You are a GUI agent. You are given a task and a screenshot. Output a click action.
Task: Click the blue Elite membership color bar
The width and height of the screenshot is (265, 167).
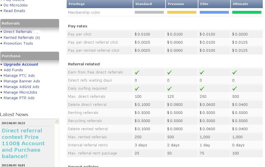point(214,12)
